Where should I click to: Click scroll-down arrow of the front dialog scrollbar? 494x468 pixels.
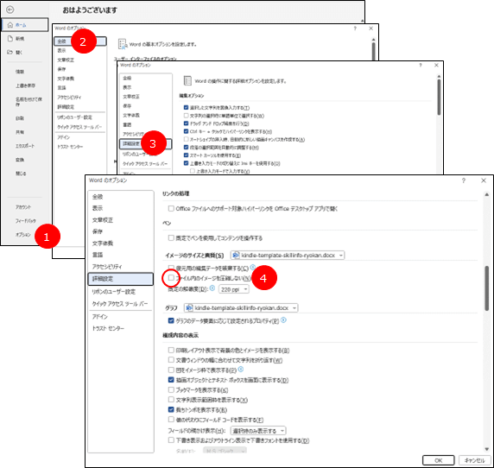click(487, 449)
